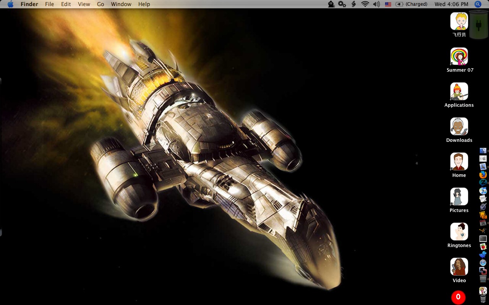Open the Apple menu
489x305 pixels.
10,4
